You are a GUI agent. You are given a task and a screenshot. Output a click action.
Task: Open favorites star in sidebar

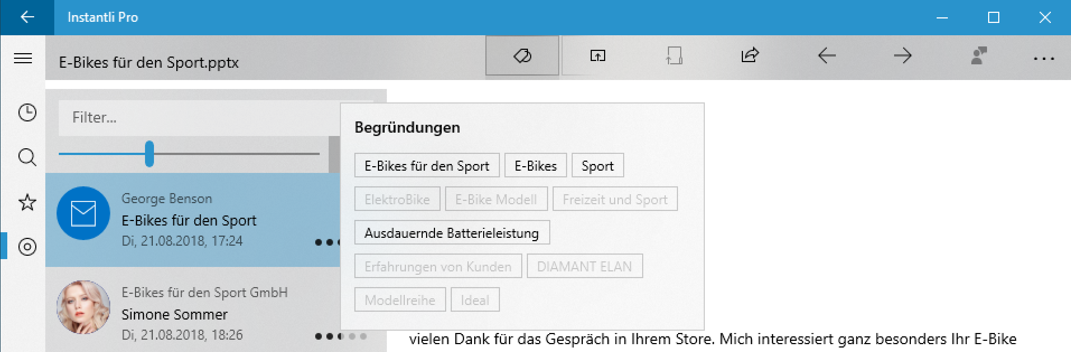[x=27, y=202]
